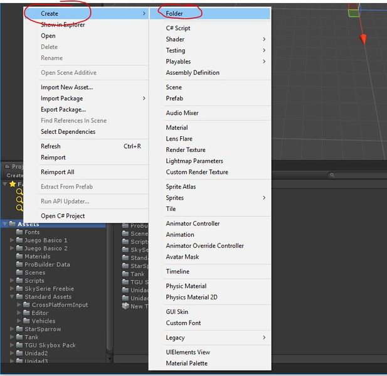This screenshot has width=387, height=376.
Task: Choose C# Script from the submenu
Action: click(x=178, y=28)
